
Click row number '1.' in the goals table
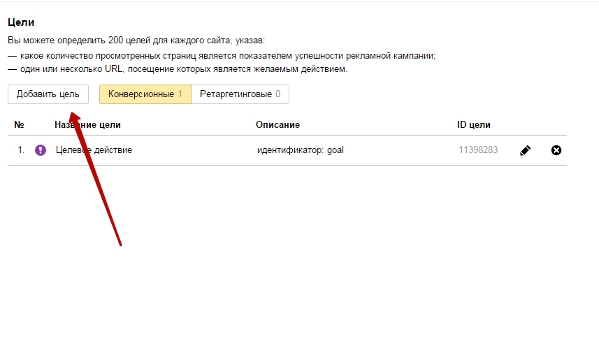[21, 150]
